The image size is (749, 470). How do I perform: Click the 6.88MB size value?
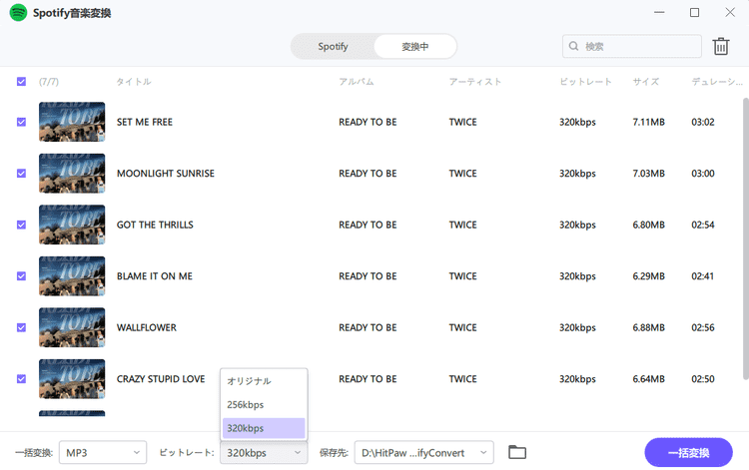click(x=649, y=327)
